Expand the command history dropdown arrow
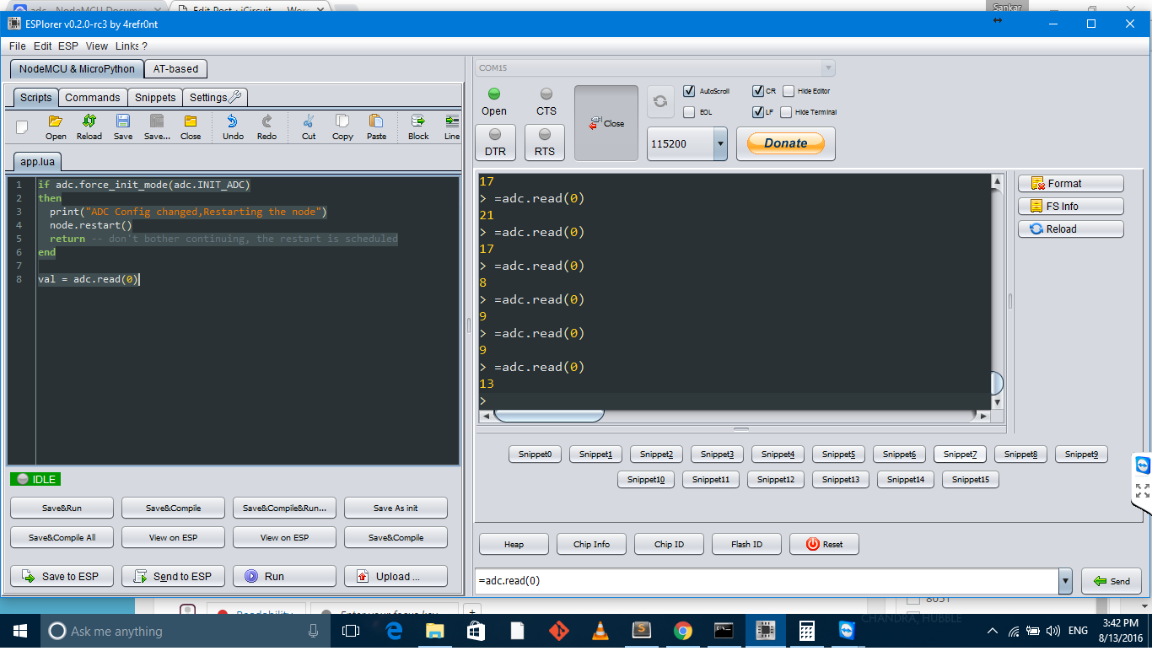Screen dimensions: 1152x651 (1065, 581)
